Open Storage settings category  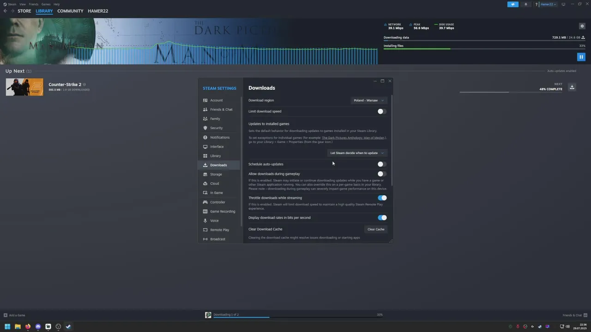[x=219, y=174]
